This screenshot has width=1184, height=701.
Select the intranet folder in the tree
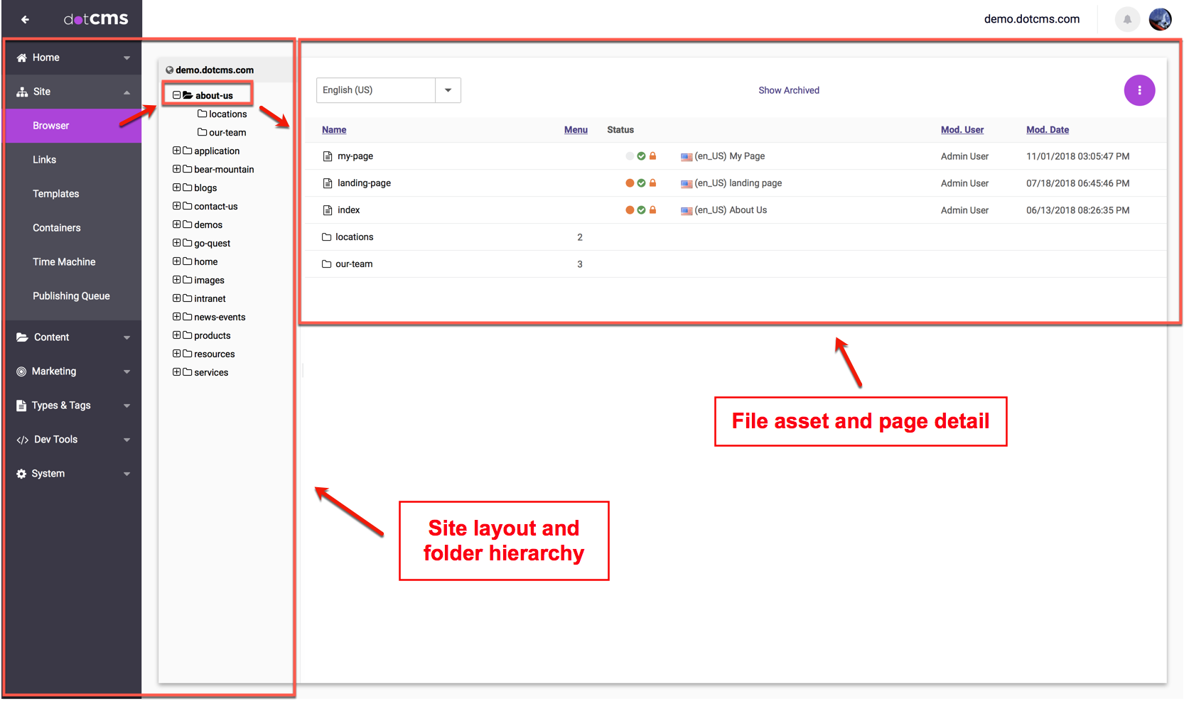210,299
